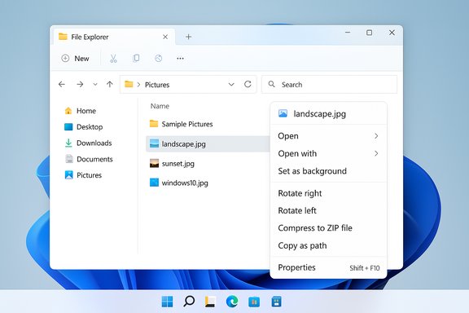469x313 pixels.
Task: Open Desktop in the sidebar
Action: pos(83,127)
